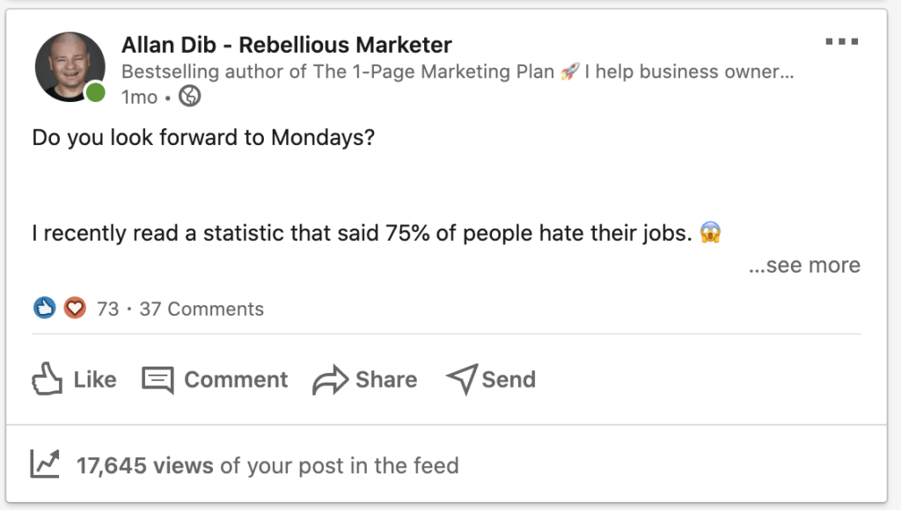901x510 pixels.
Task: Click the thumbs up Like icon
Action: [x=46, y=378]
